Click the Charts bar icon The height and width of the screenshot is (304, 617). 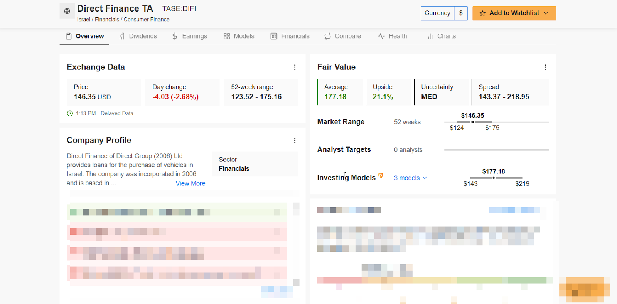(430, 36)
